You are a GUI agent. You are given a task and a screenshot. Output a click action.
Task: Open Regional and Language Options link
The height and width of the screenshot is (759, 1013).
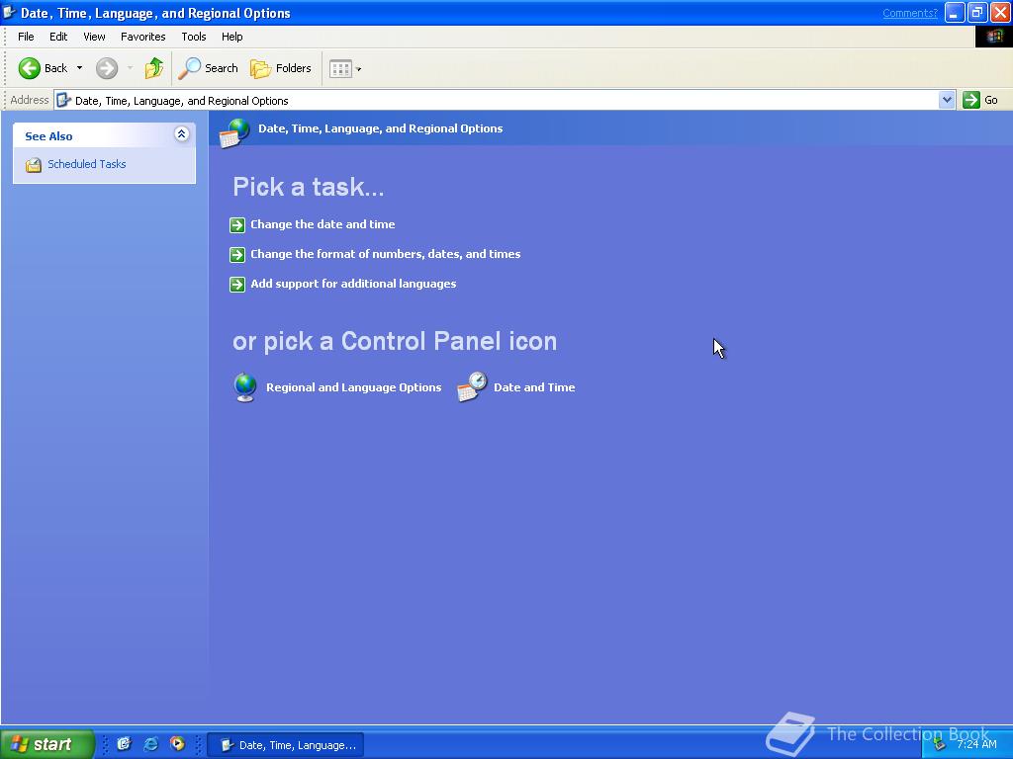(353, 387)
